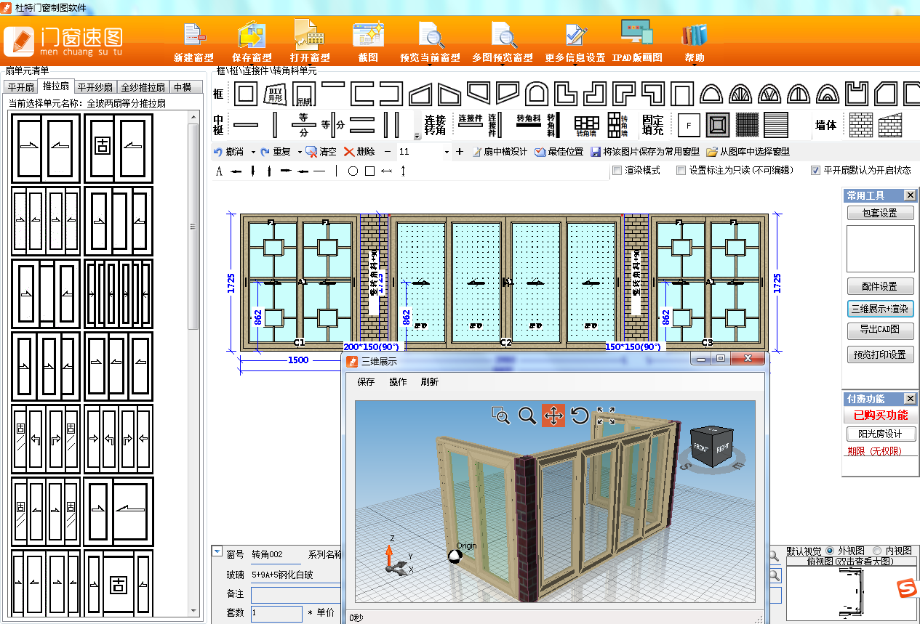
Task: Click the orbit rotate tool in 3D view
Action: (x=580, y=416)
